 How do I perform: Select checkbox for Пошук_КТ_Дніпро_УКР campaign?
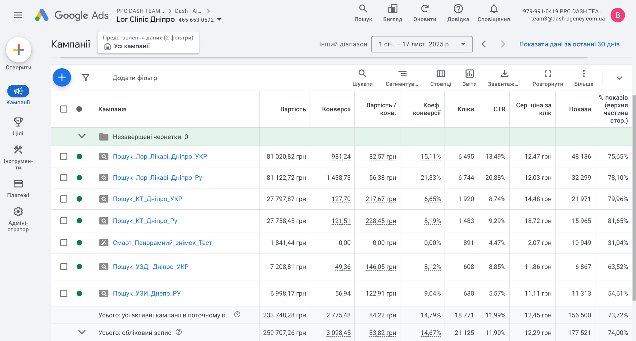tap(64, 199)
